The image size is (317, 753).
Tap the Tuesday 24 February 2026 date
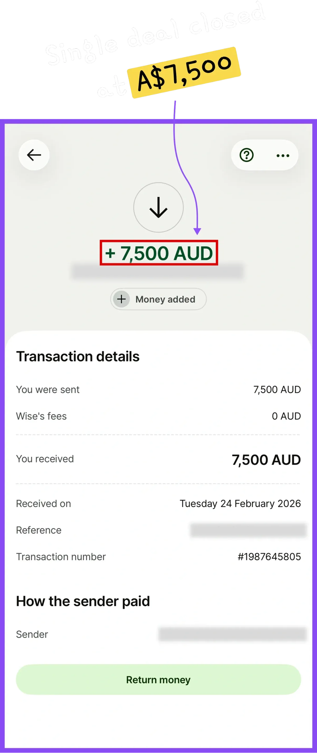240,503
